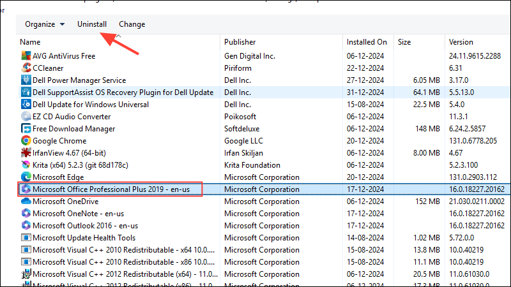Click publisher Google LLC
This screenshot has height=287, width=511.
pos(243,141)
